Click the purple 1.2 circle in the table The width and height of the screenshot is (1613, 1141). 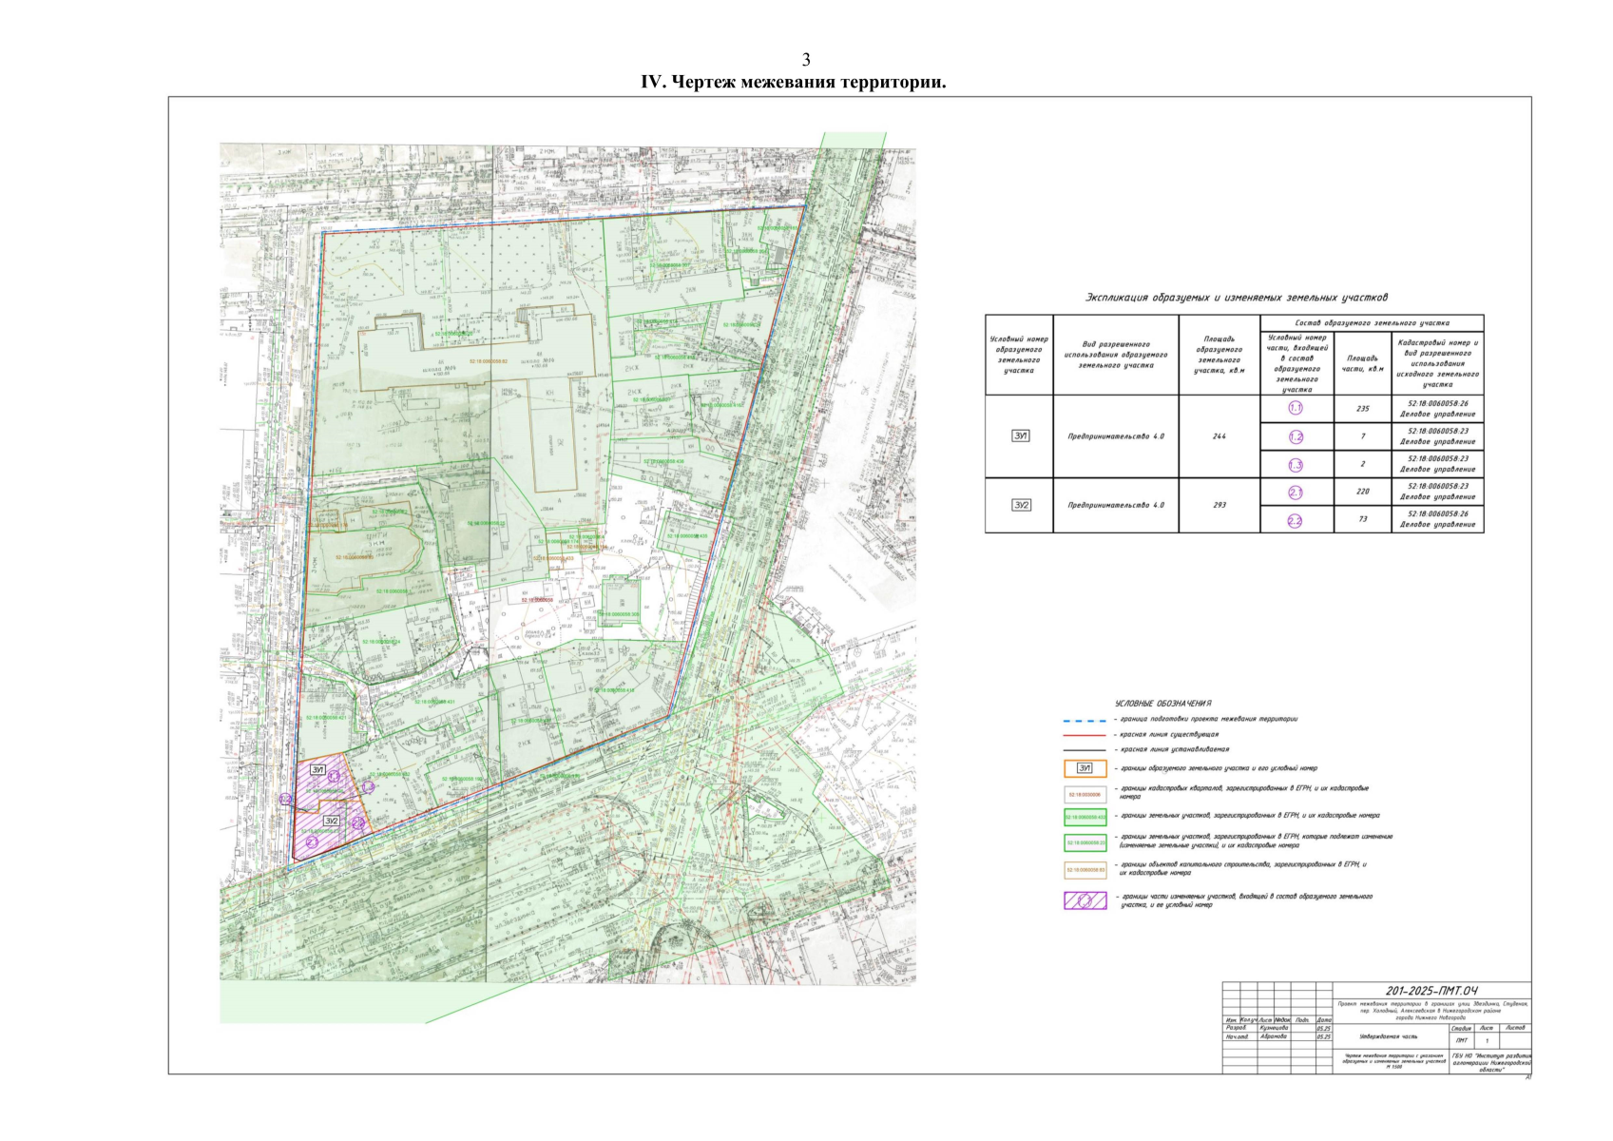tap(1296, 436)
